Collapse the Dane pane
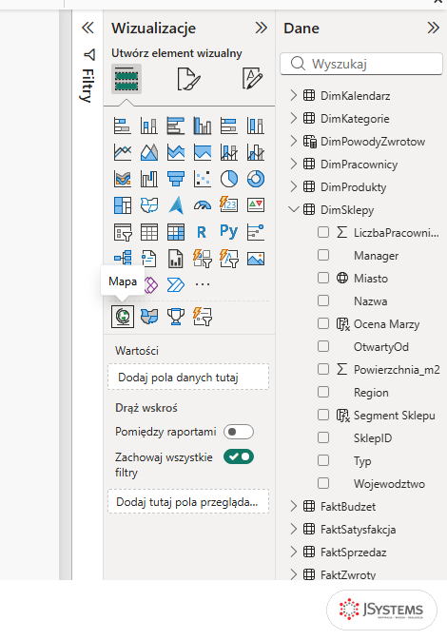The width and height of the screenshot is (447, 640). [433, 29]
